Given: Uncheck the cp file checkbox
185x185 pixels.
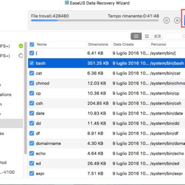Looking at the screenshot, I should pyautogui.click(x=32, y=93).
